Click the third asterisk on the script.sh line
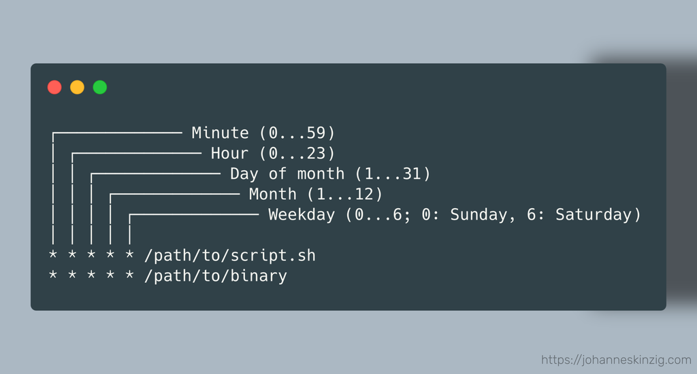The width and height of the screenshot is (697, 374). [91, 257]
